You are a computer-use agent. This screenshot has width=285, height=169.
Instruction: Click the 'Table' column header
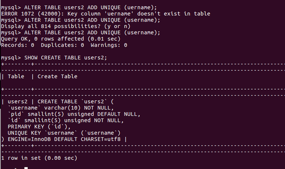click(16, 76)
